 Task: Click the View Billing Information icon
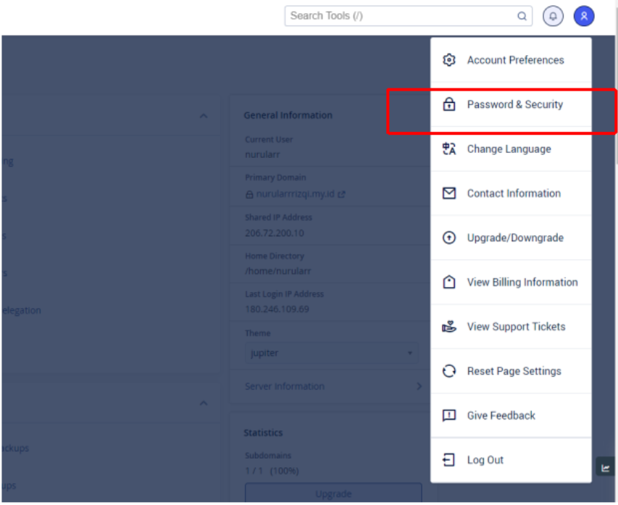(449, 283)
